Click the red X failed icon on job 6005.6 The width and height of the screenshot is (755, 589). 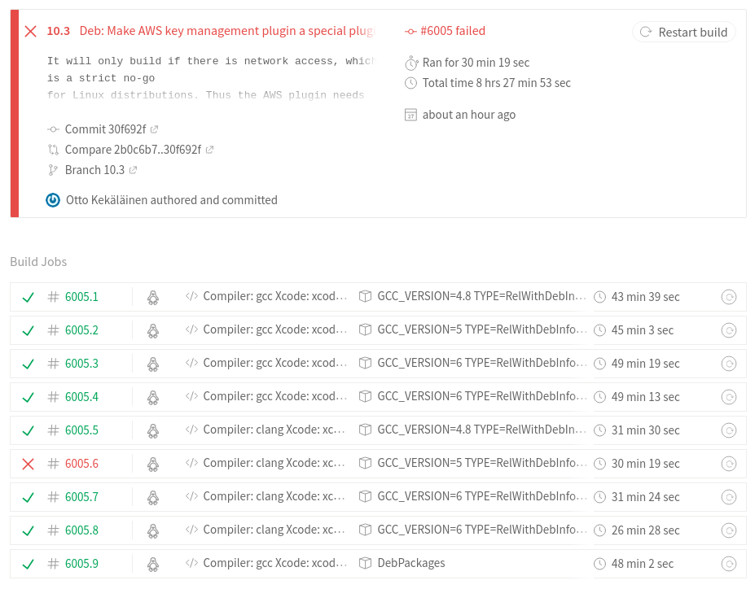[x=29, y=464]
